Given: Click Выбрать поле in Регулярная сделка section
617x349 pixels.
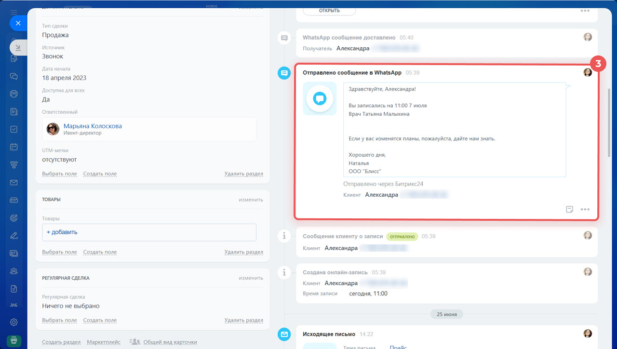Looking at the screenshot, I should coord(59,321).
